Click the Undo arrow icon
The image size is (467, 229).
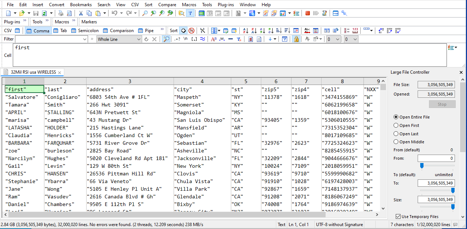[114, 13]
